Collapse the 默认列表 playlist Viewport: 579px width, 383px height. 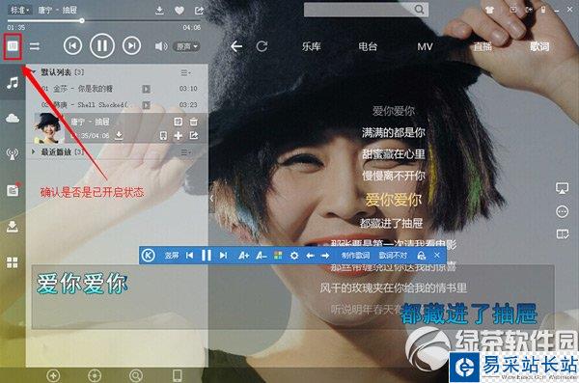(34, 72)
